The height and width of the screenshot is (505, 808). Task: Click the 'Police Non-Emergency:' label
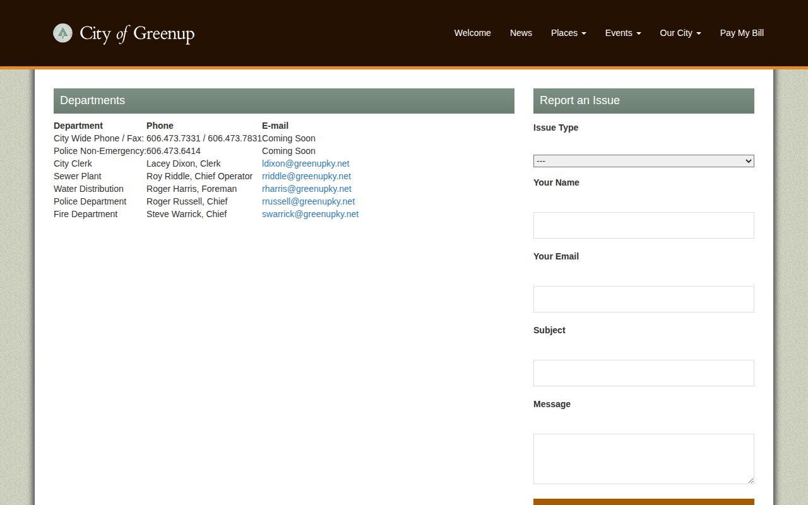click(100, 151)
